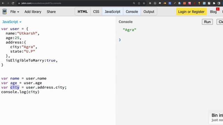223x125 pixels.
Task: Open the File dropdown menu
Action: pyautogui.click(x=15, y=12)
